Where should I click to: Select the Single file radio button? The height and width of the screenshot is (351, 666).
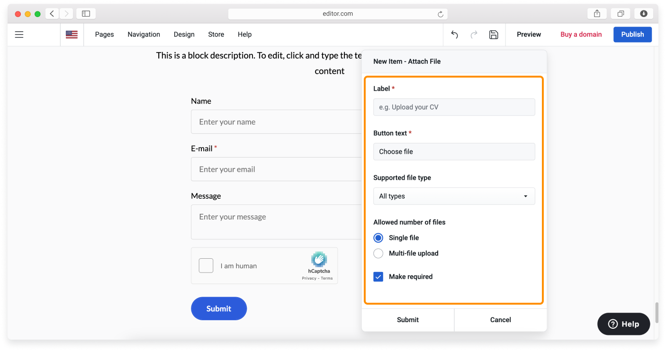pos(378,238)
